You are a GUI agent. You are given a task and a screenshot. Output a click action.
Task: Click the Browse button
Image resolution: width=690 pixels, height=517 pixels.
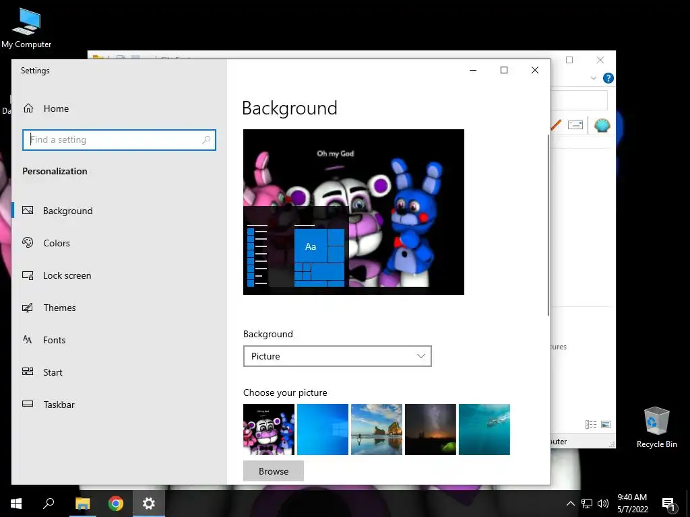274,471
